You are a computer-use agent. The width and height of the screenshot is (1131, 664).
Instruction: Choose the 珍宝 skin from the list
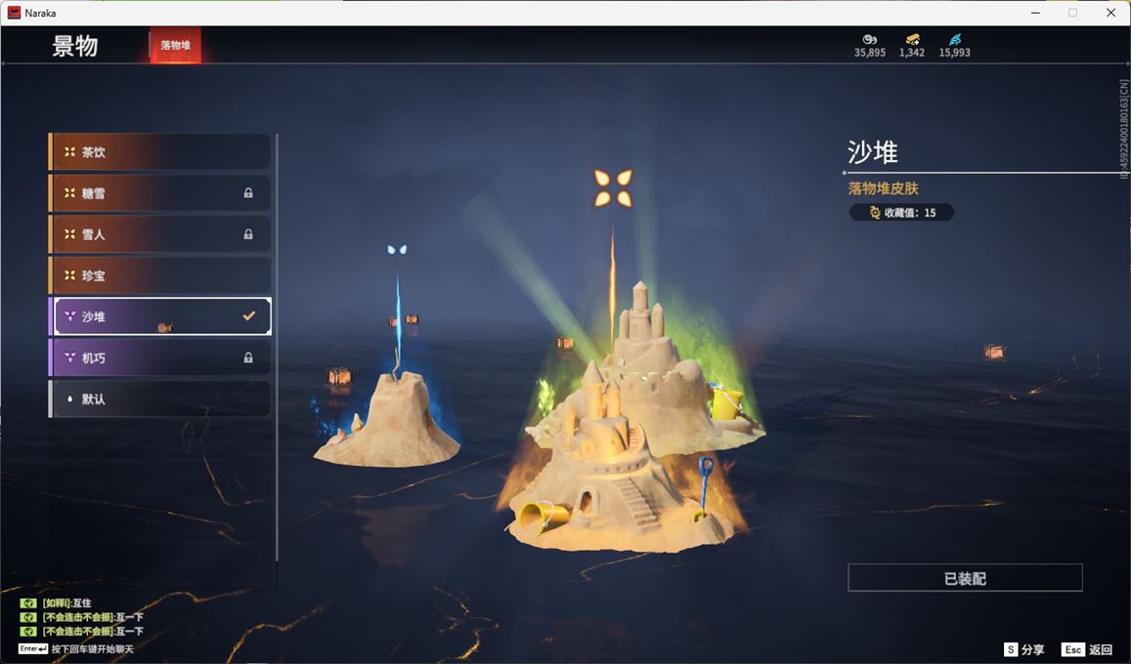tap(159, 275)
